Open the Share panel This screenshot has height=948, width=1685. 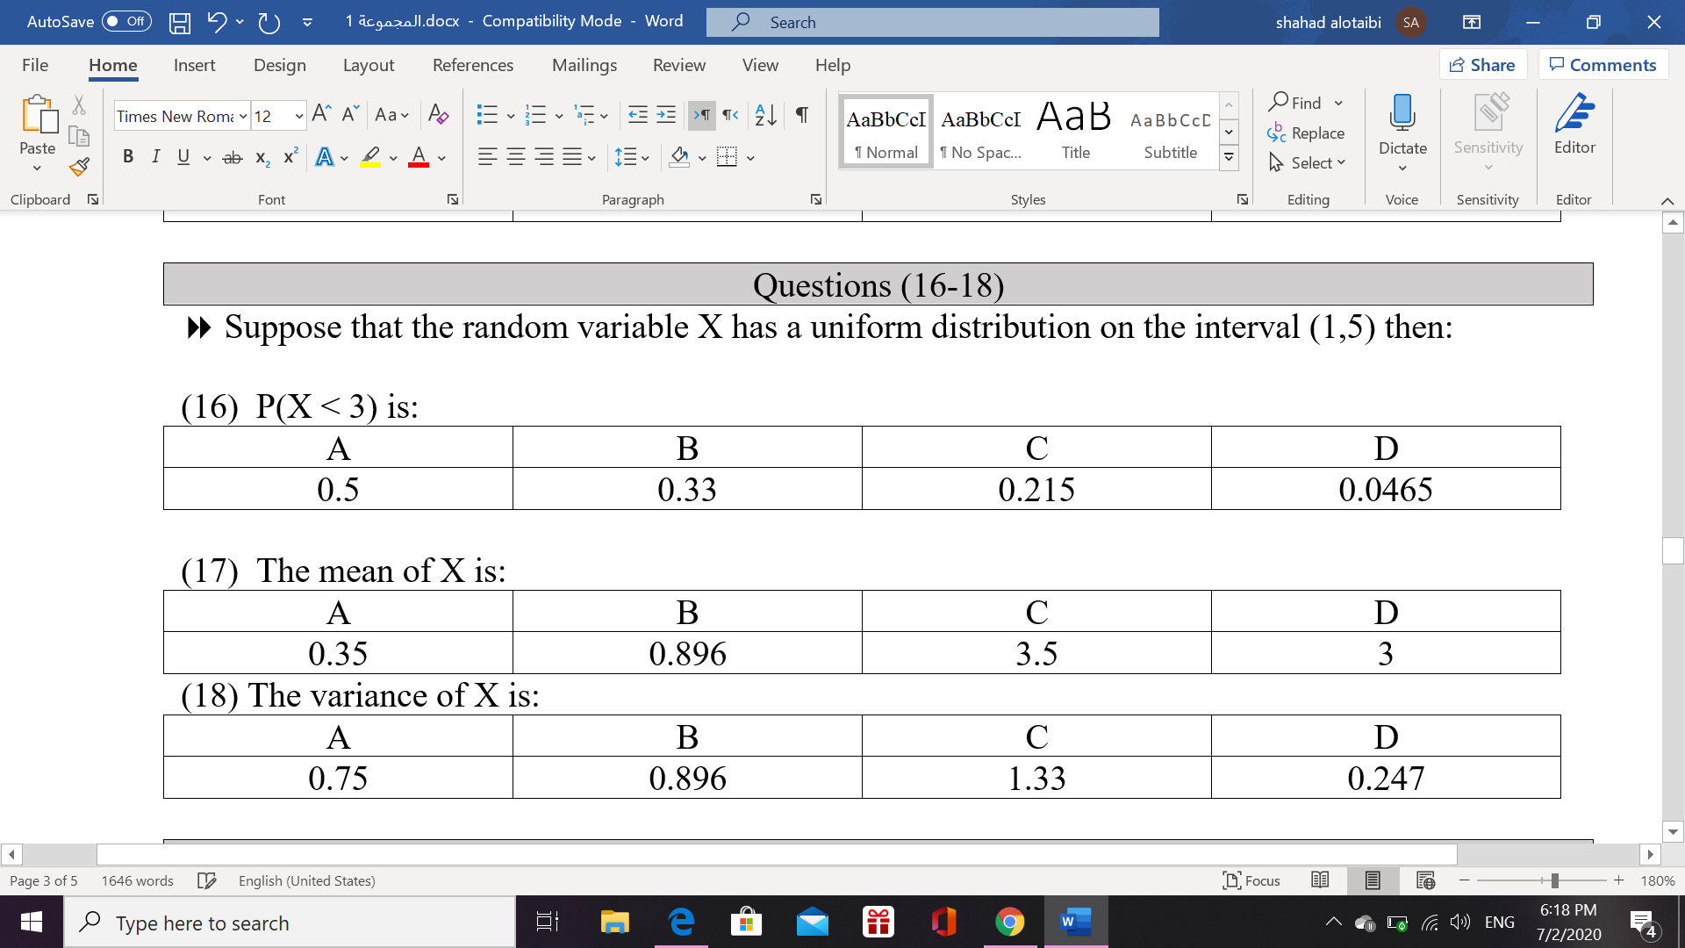point(1483,64)
